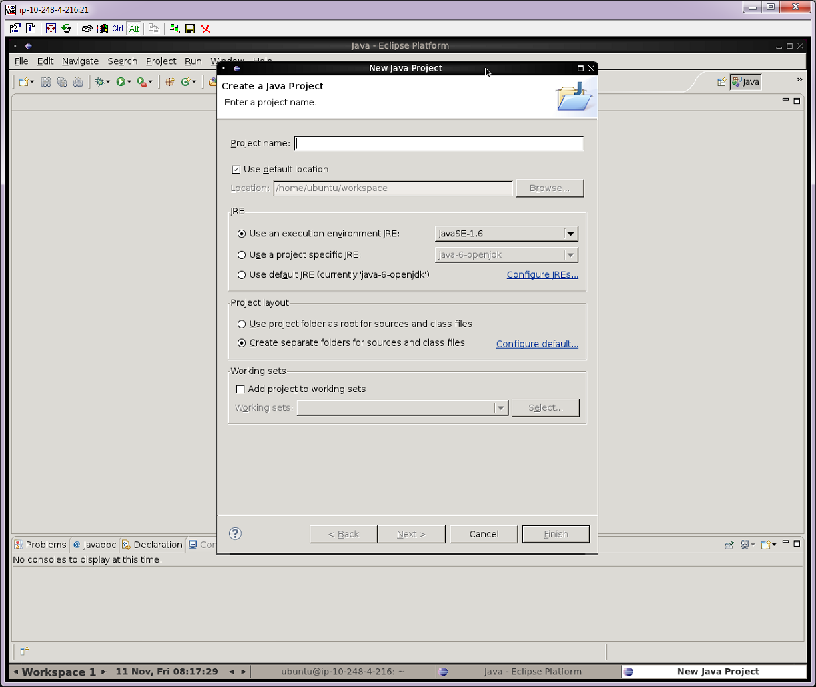Screen dimensions: 816x687
Task: Uncheck Use default location
Action: click(x=236, y=169)
